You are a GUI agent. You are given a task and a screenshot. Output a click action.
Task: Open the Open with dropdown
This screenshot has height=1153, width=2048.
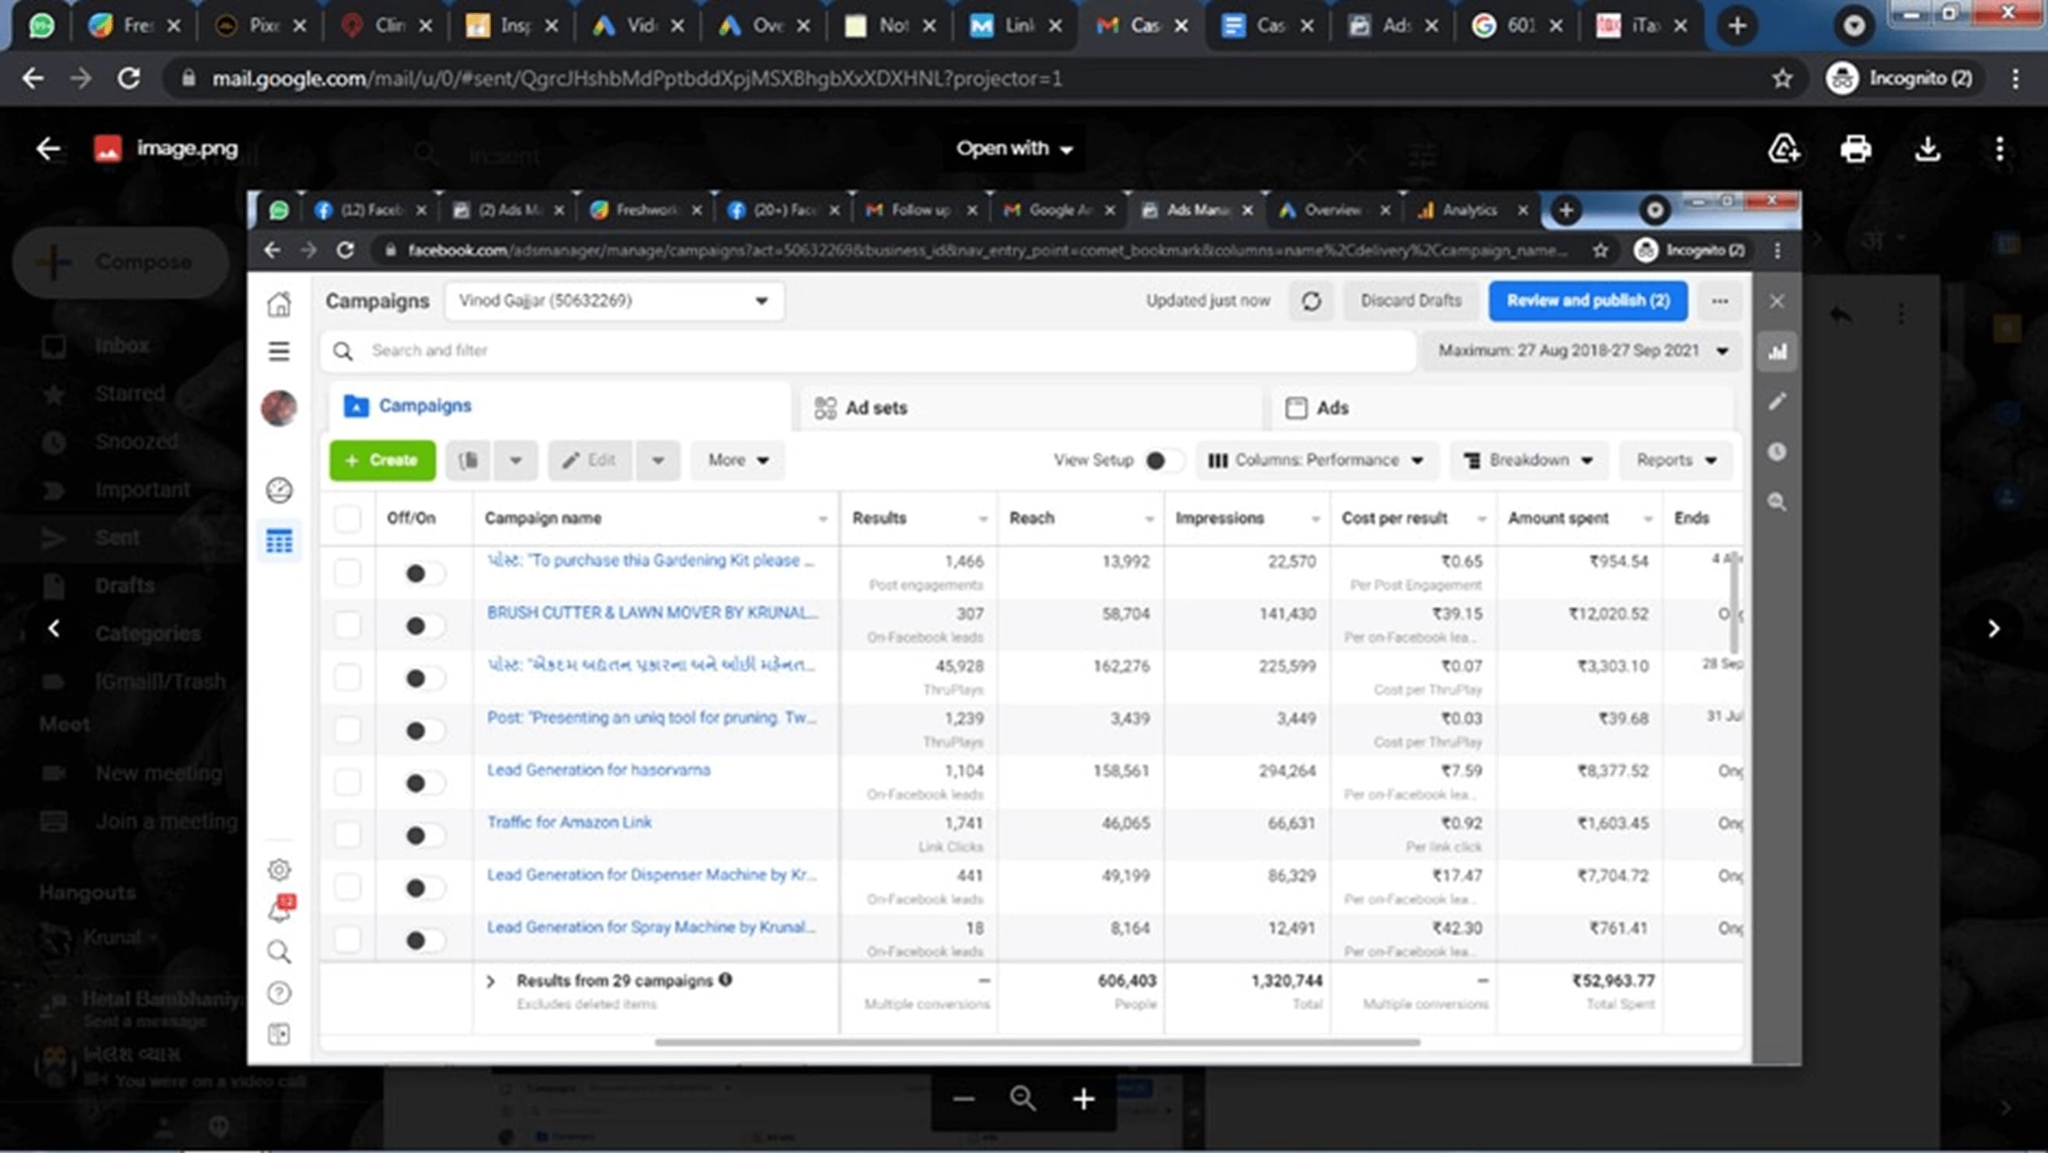click(x=1014, y=148)
